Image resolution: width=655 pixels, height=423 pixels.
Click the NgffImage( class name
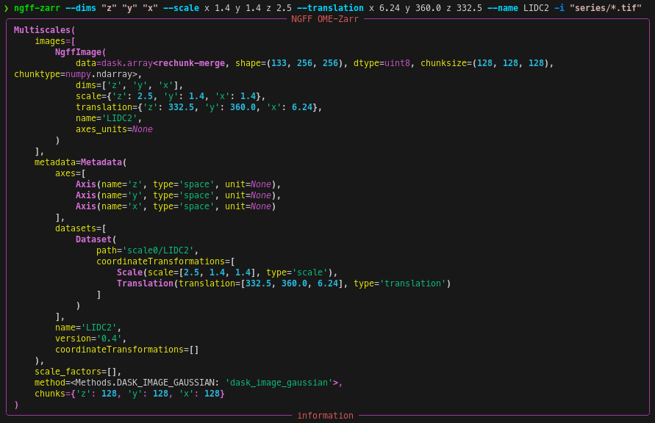tap(80, 52)
